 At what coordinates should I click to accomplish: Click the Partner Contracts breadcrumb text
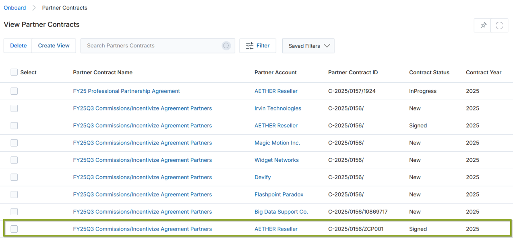(x=65, y=8)
